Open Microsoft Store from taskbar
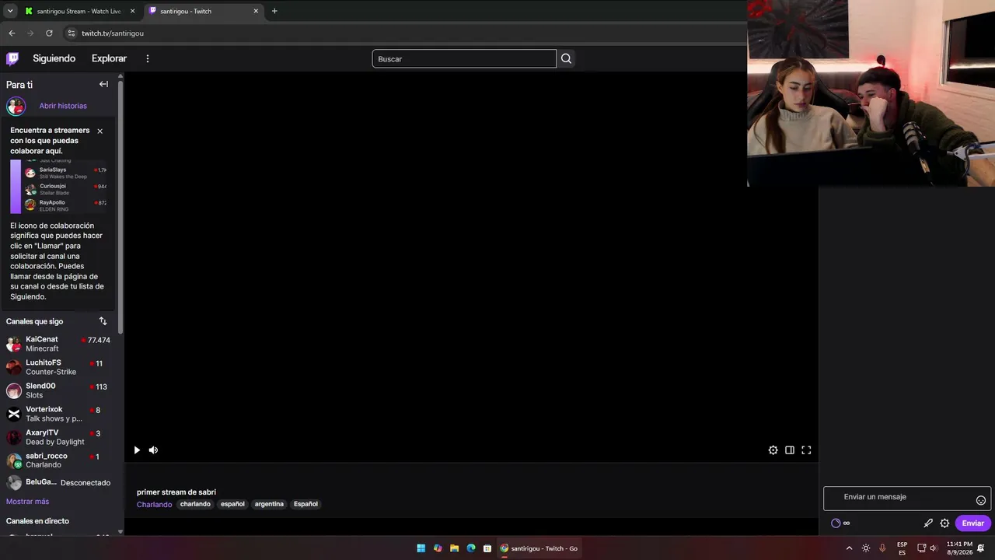This screenshot has height=560, width=995. pos(487,548)
